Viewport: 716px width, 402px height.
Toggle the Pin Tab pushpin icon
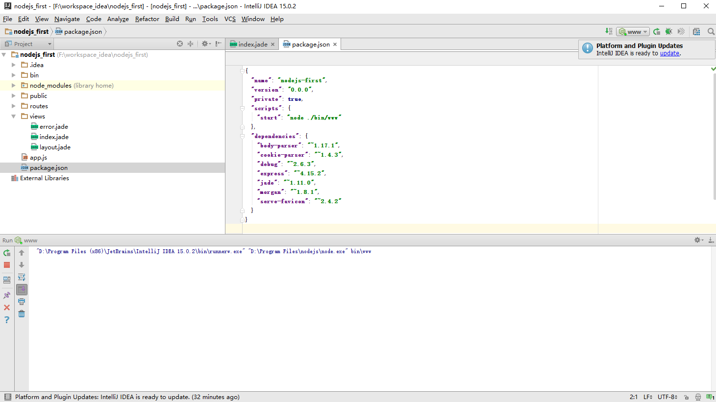pyautogui.click(x=7, y=295)
